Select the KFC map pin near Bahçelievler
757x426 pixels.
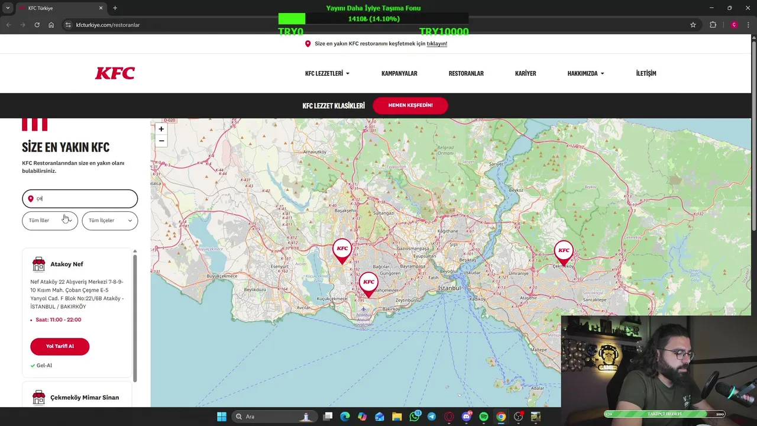coord(368,285)
